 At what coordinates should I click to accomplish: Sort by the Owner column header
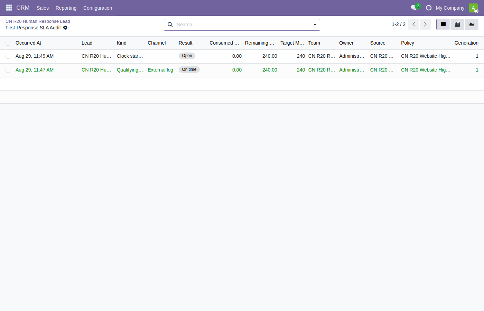click(x=346, y=43)
